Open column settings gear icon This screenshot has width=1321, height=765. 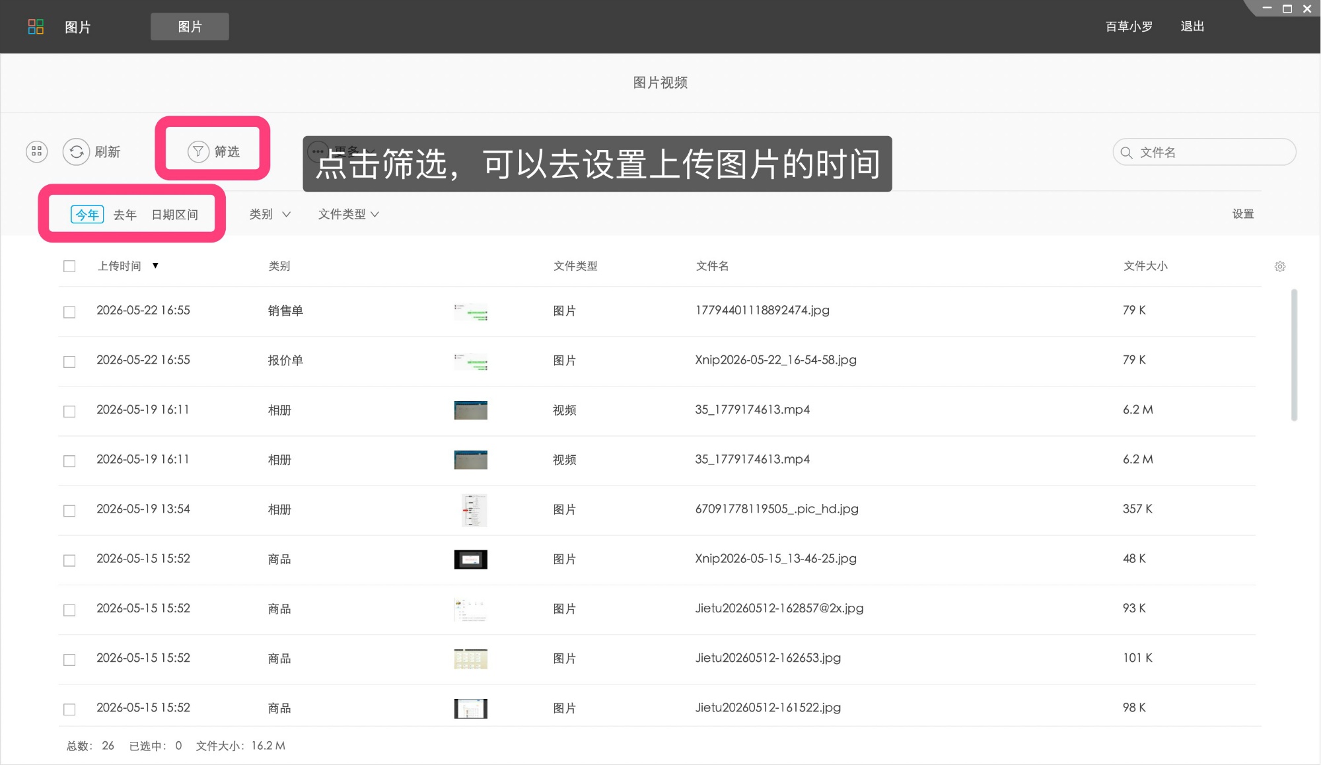(1280, 266)
